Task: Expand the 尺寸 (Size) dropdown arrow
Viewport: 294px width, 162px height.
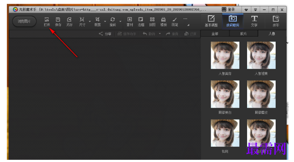Action: (90, 22)
